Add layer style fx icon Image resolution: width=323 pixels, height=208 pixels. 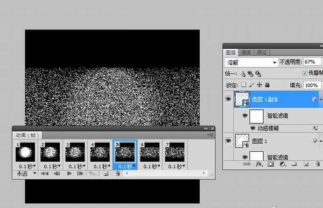[259, 164]
